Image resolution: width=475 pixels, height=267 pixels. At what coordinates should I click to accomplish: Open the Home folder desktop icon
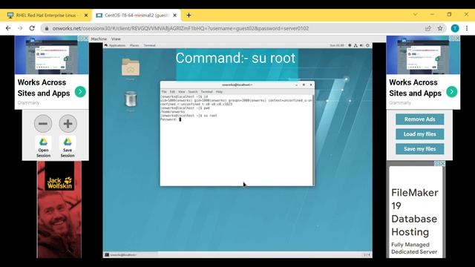coord(131,67)
